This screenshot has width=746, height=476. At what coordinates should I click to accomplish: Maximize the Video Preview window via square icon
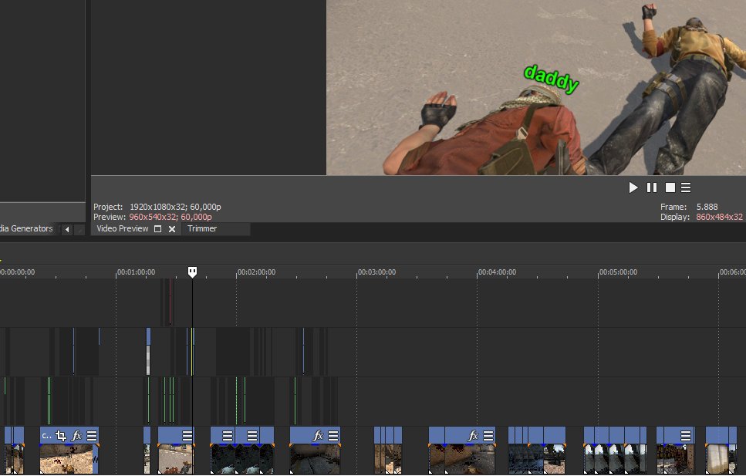(x=158, y=229)
